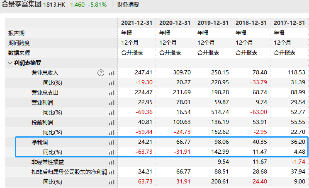The image size is (309, 188).
Task: Select pre-tax profit value 100.63
Action: [x=182, y=122]
